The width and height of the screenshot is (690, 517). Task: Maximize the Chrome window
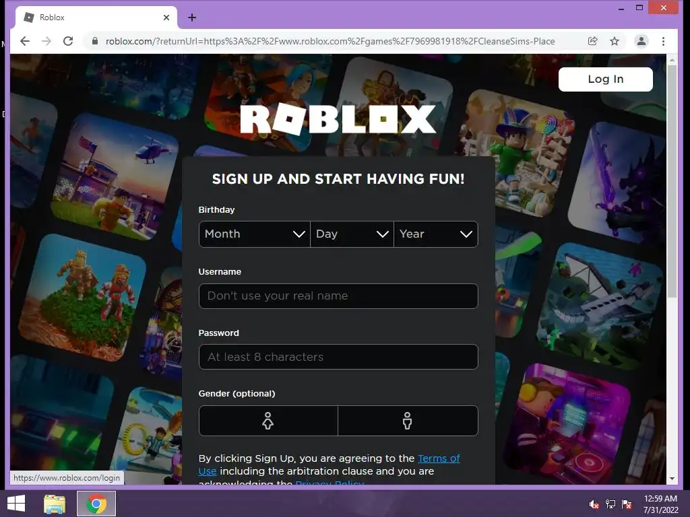point(639,7)
